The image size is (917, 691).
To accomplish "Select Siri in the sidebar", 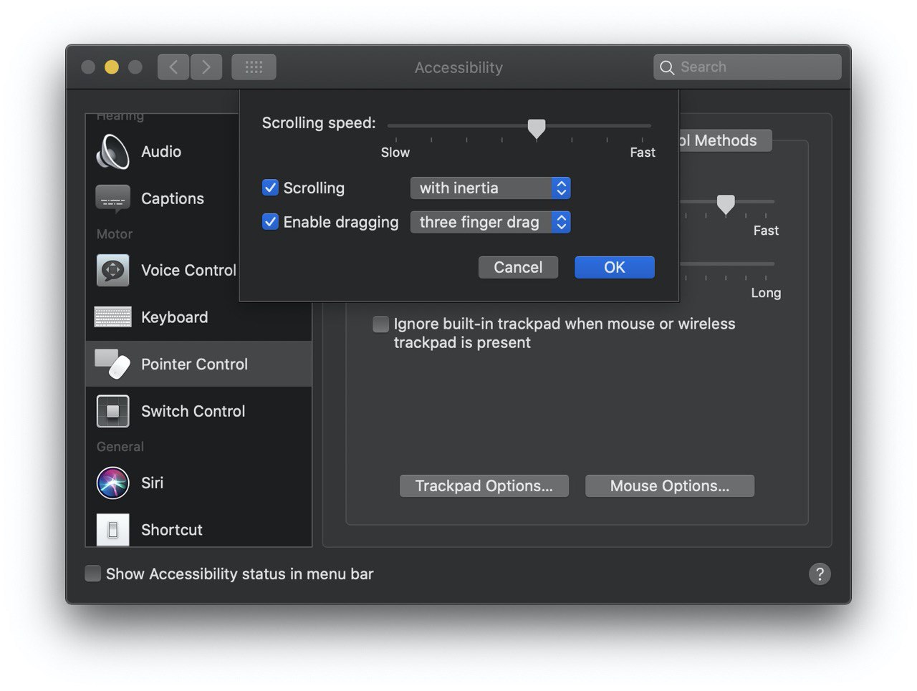I will click(x=198, y=483).
